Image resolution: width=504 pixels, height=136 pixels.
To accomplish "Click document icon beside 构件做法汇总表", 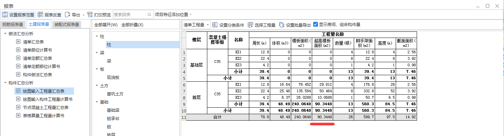I will (18, 74).
